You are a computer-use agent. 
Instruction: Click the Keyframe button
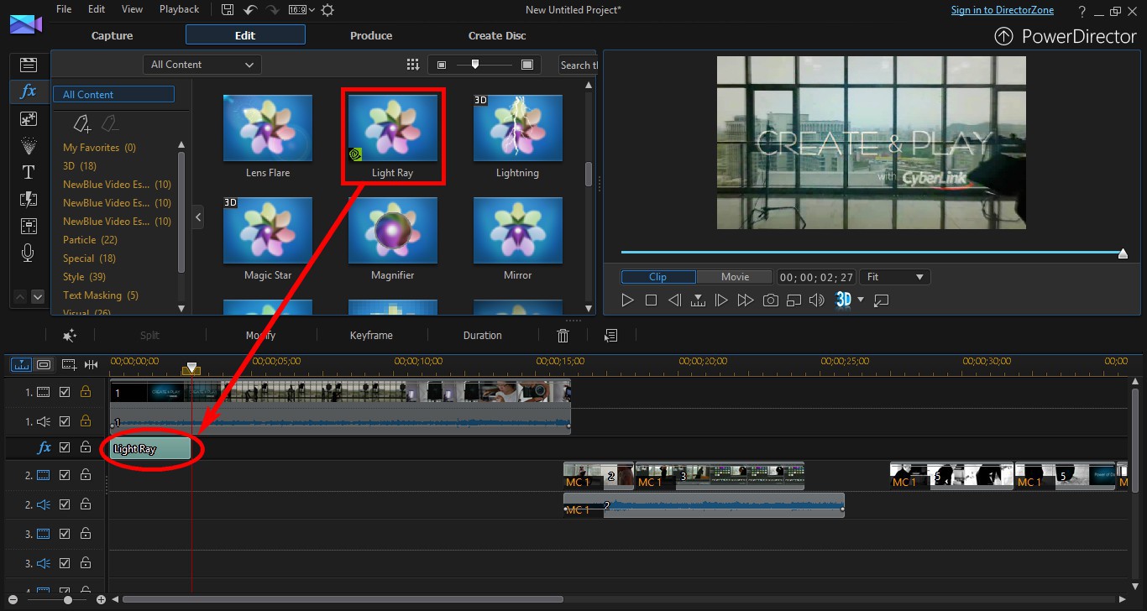click(371, 336)
